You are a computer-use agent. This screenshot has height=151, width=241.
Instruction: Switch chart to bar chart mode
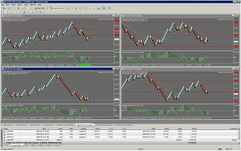tap(68, 8)
